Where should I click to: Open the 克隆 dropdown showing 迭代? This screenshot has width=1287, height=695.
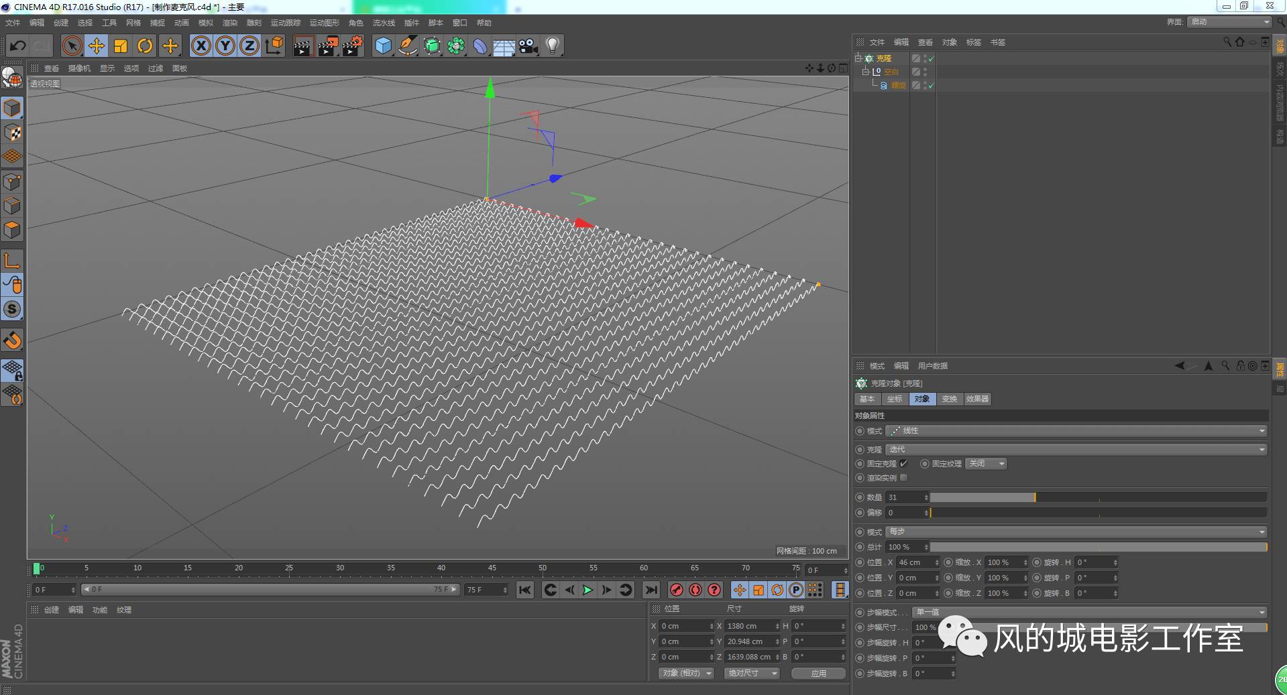point(1073,450)
